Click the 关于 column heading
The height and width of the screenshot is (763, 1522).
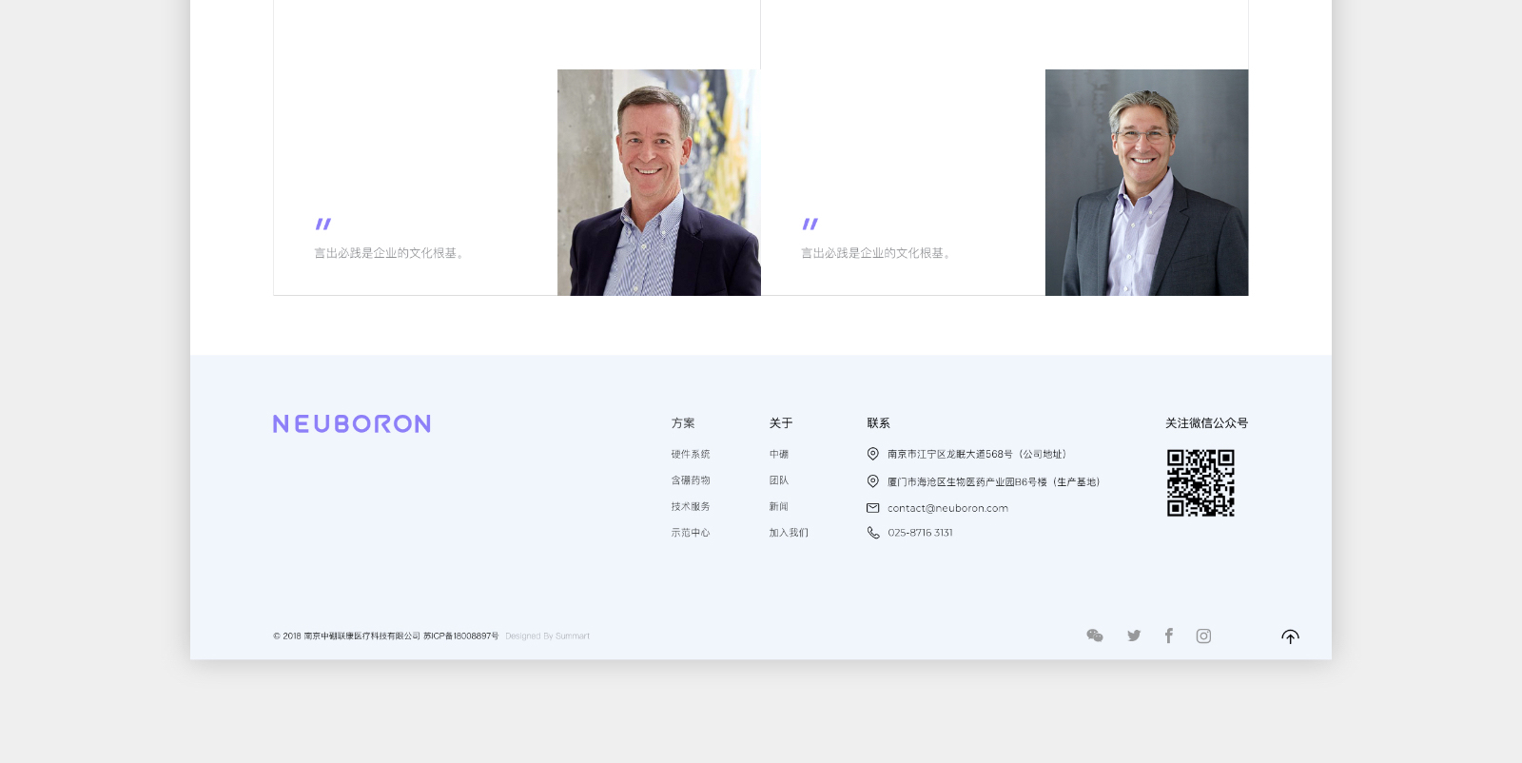click(781, 422)
